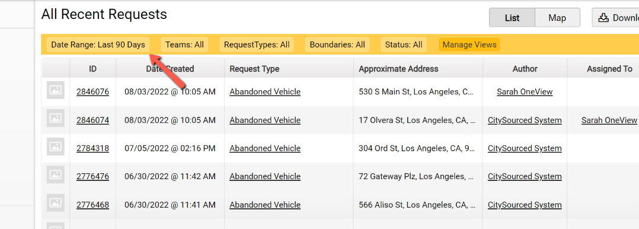Click the photo icon for request 2776468

(x=56, y=203)
